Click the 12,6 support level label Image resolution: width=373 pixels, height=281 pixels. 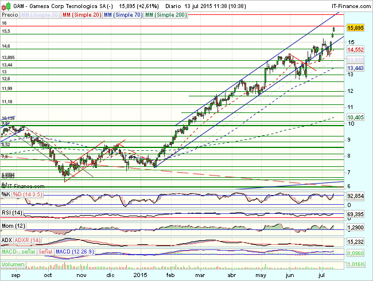6,79
